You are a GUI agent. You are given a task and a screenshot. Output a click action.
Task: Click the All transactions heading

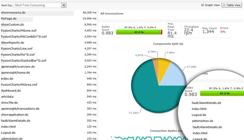(x=112, y=14)
